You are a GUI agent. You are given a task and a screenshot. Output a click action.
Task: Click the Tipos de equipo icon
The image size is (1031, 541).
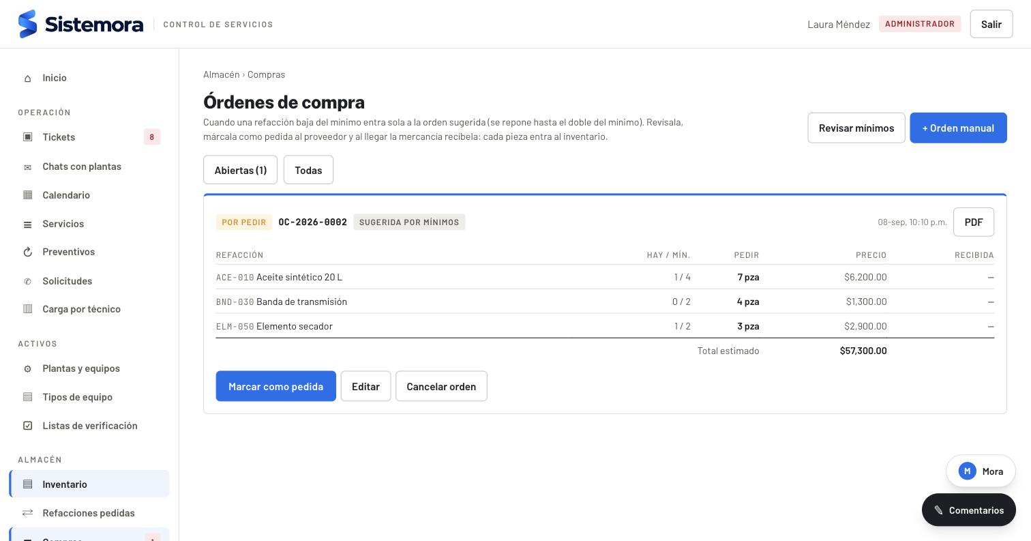pos(28,397)
